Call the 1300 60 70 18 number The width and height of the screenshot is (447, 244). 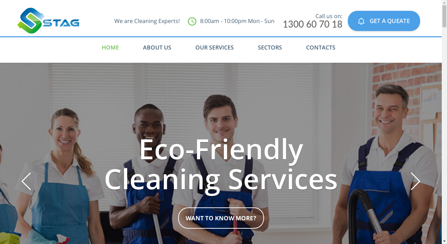tap(313, 24)
